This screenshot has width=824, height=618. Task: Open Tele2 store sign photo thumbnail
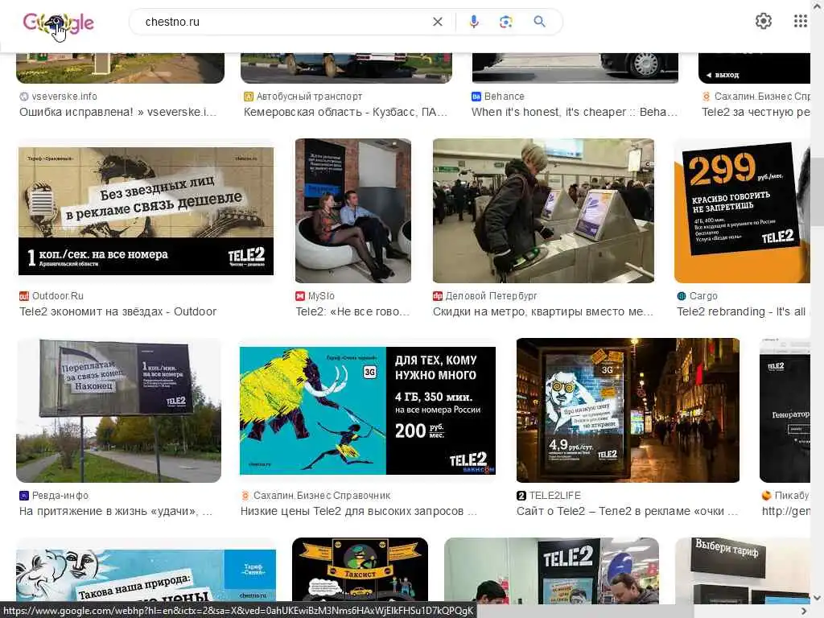(551, 571)
